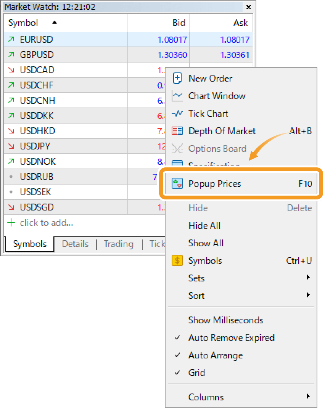
Task: Select the Tick Chart icon
Action: (177, 113)
